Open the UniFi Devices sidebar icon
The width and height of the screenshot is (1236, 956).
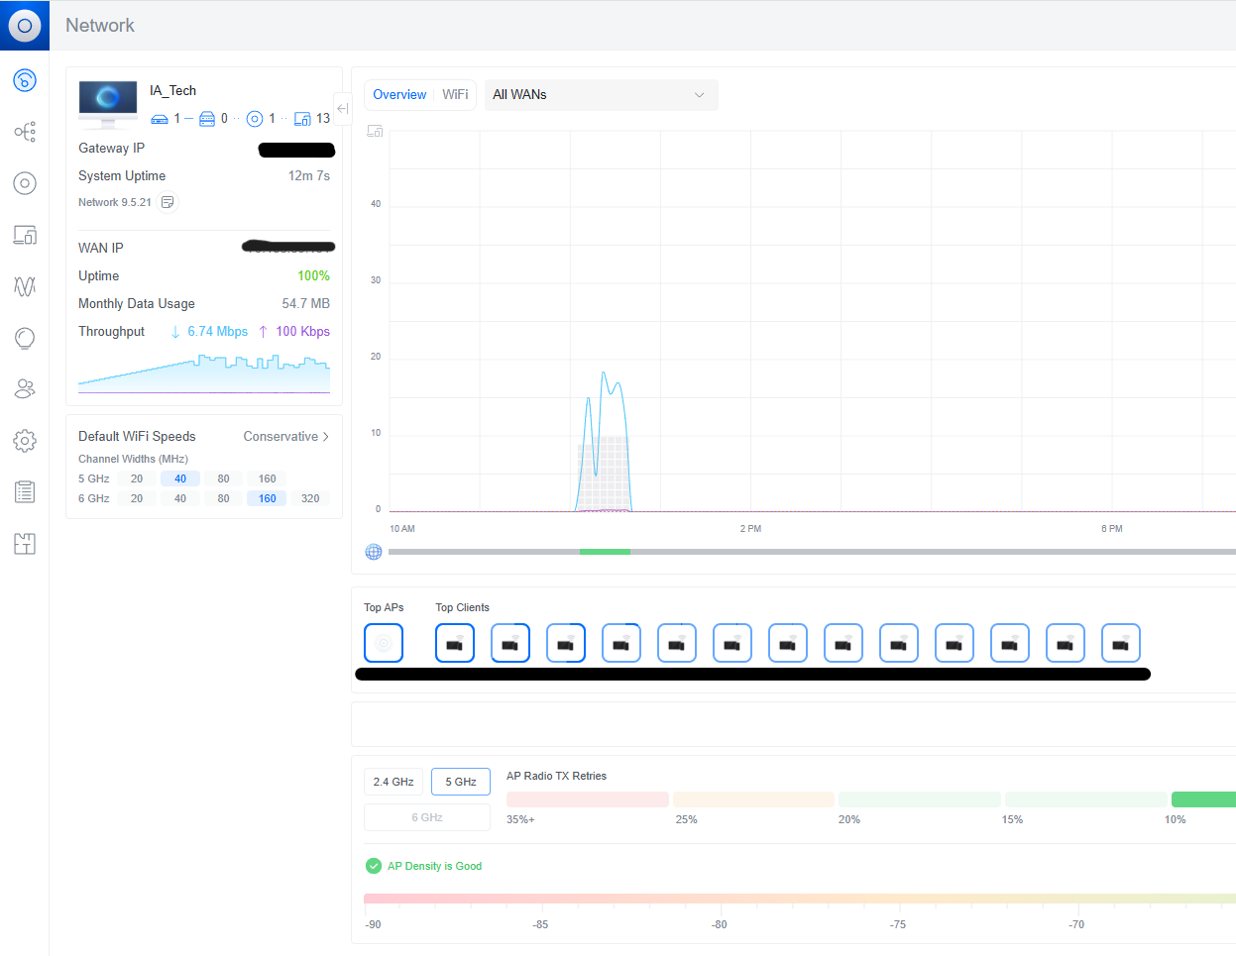click(x=25, y=183)
